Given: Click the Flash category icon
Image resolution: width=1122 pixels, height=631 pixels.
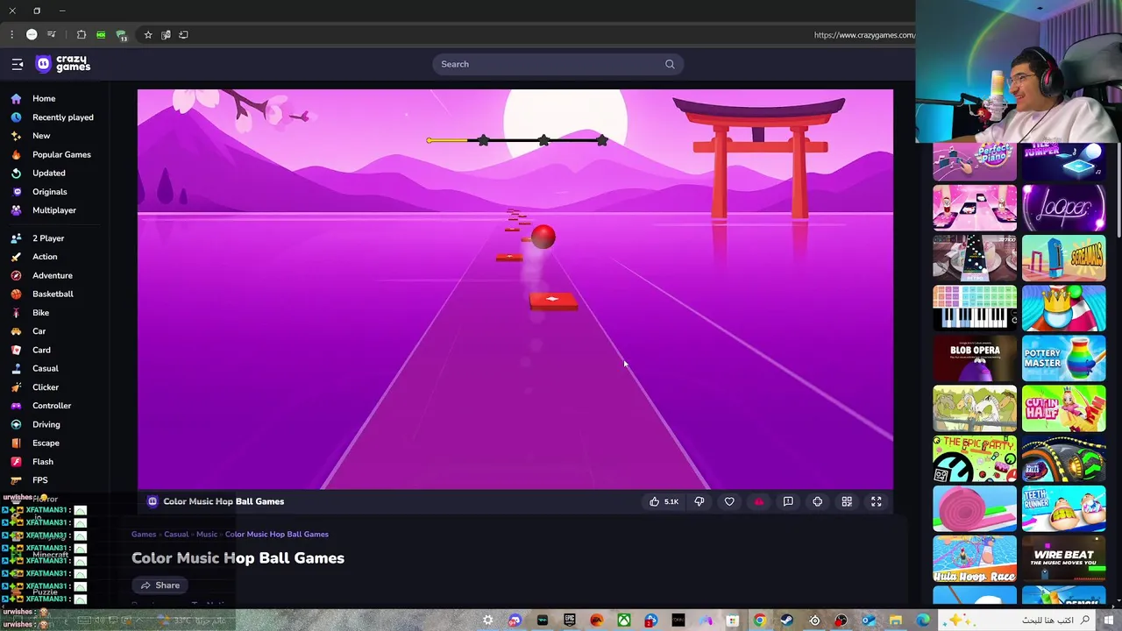Looking at the screenshot, I should [x=16, y=462].
